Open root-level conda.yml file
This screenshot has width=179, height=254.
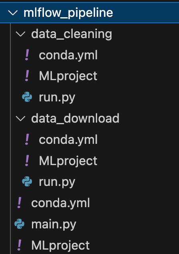(x=60, y=203)
